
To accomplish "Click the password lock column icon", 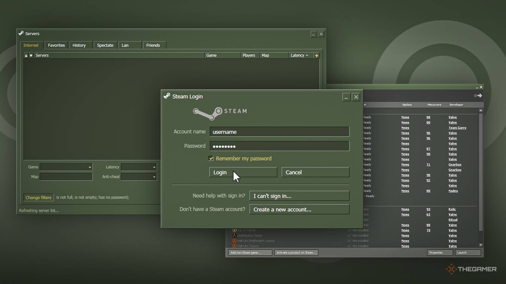I will (x=26, y=56).
